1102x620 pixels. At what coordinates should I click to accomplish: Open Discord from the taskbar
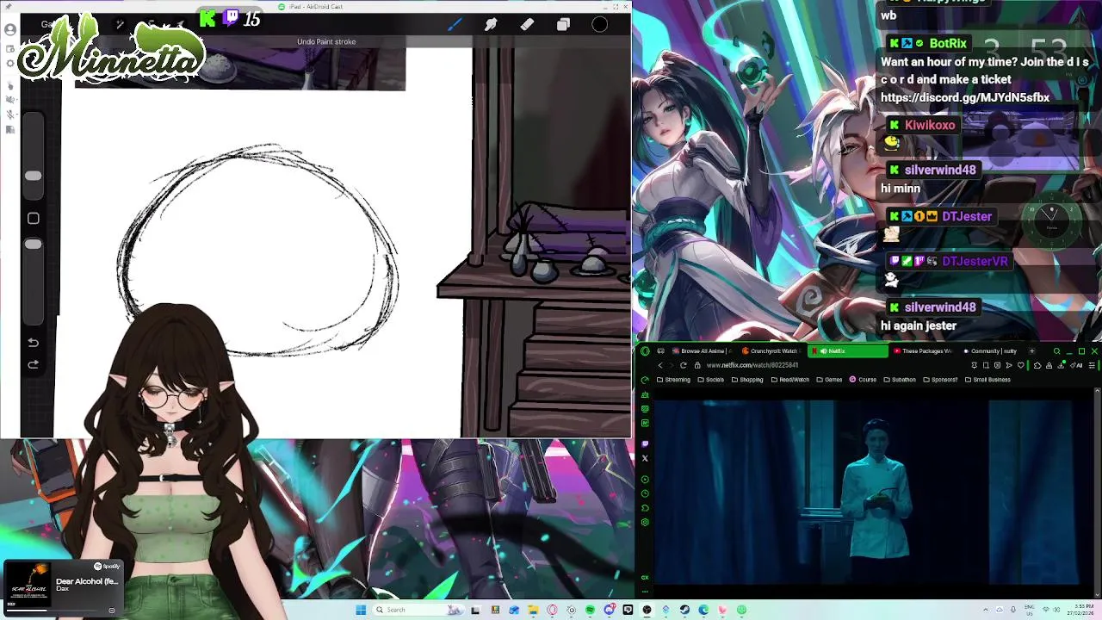[609, 610]
